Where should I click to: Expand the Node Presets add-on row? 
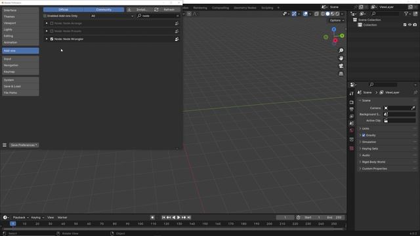47,31
